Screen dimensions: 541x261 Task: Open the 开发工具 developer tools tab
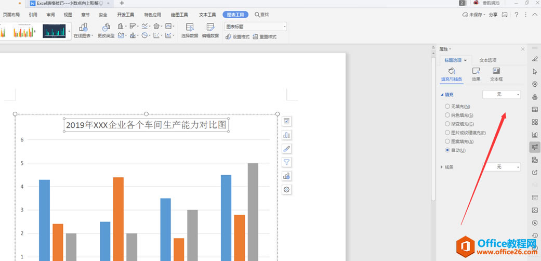(126, 15)
